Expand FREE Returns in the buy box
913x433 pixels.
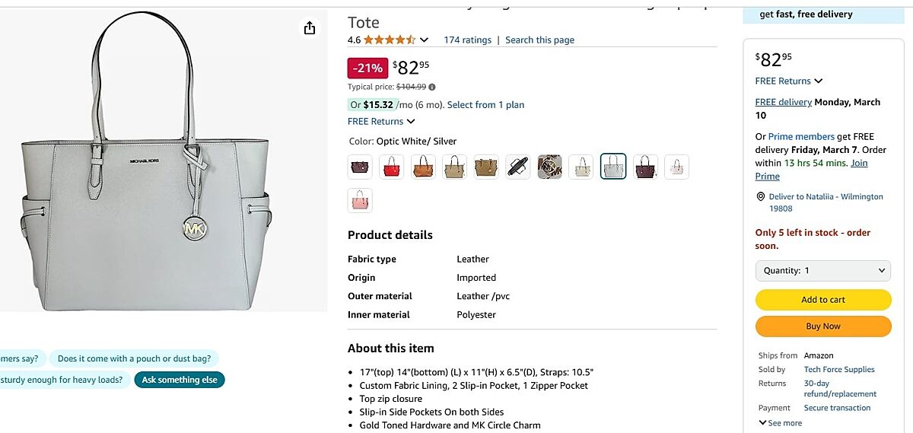pyautogui.click(x=789, y=81)
